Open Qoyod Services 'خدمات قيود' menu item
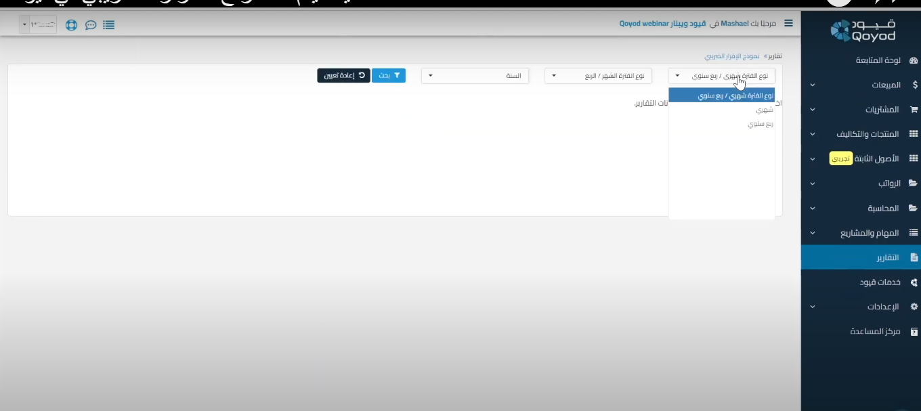Image resolution: width=921 pixels, height=411 pixels. pos(880,282)
